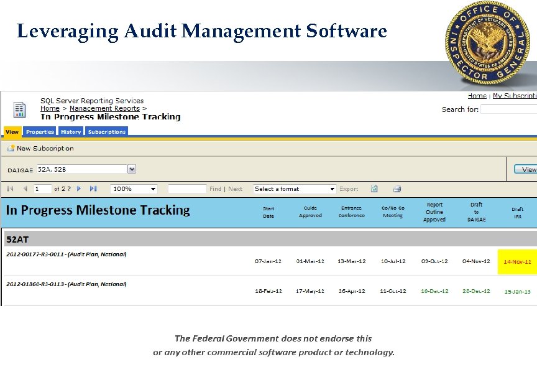
Task: Click the report document icon beside breadcrumbs
Action: 19,109
